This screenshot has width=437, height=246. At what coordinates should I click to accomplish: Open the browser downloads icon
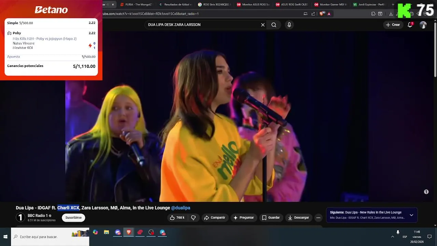tap(391, 14)
